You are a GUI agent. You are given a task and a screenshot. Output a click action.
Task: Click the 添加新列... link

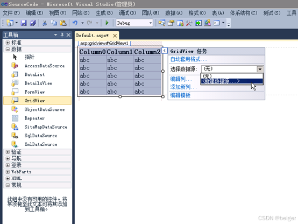(x=183, y=87)
